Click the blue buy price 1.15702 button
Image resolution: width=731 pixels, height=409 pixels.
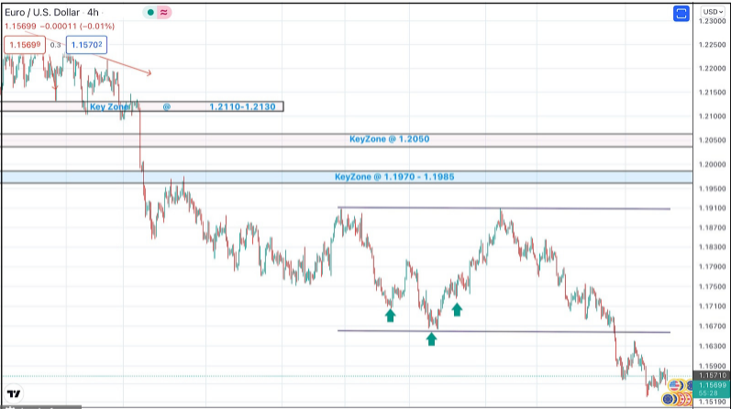coord(85,44)
